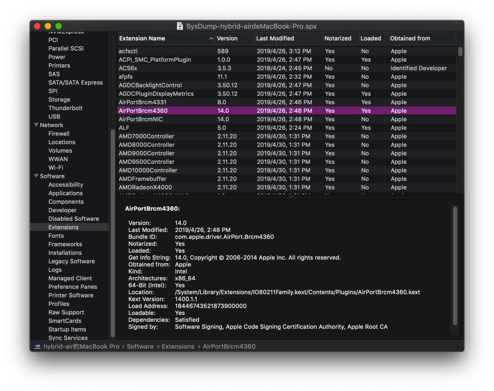This screenshot has width=494, height=391.
Task: Click the laptop icon in the path bar
Action: point(38,347)
